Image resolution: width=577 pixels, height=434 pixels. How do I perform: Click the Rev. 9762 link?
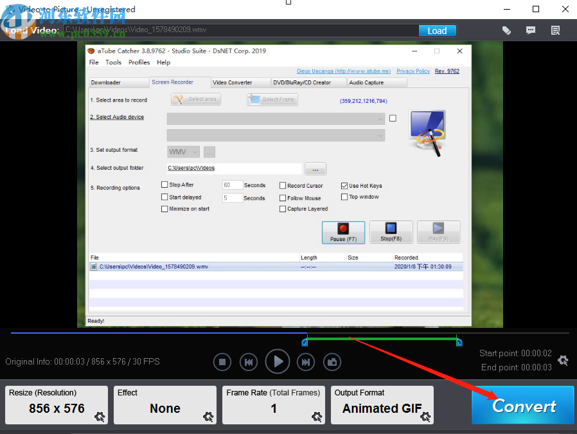tap(447, 71)
